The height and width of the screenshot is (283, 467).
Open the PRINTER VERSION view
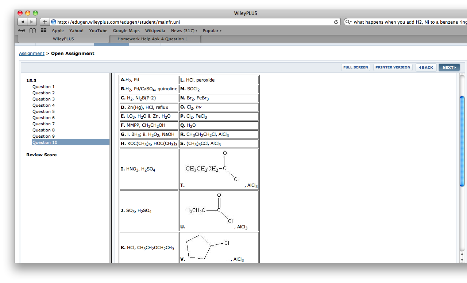pos(393,67)
